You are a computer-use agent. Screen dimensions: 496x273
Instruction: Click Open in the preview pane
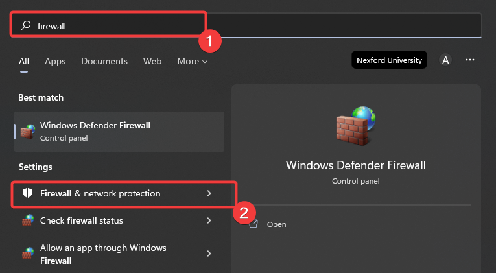[268, 224]
